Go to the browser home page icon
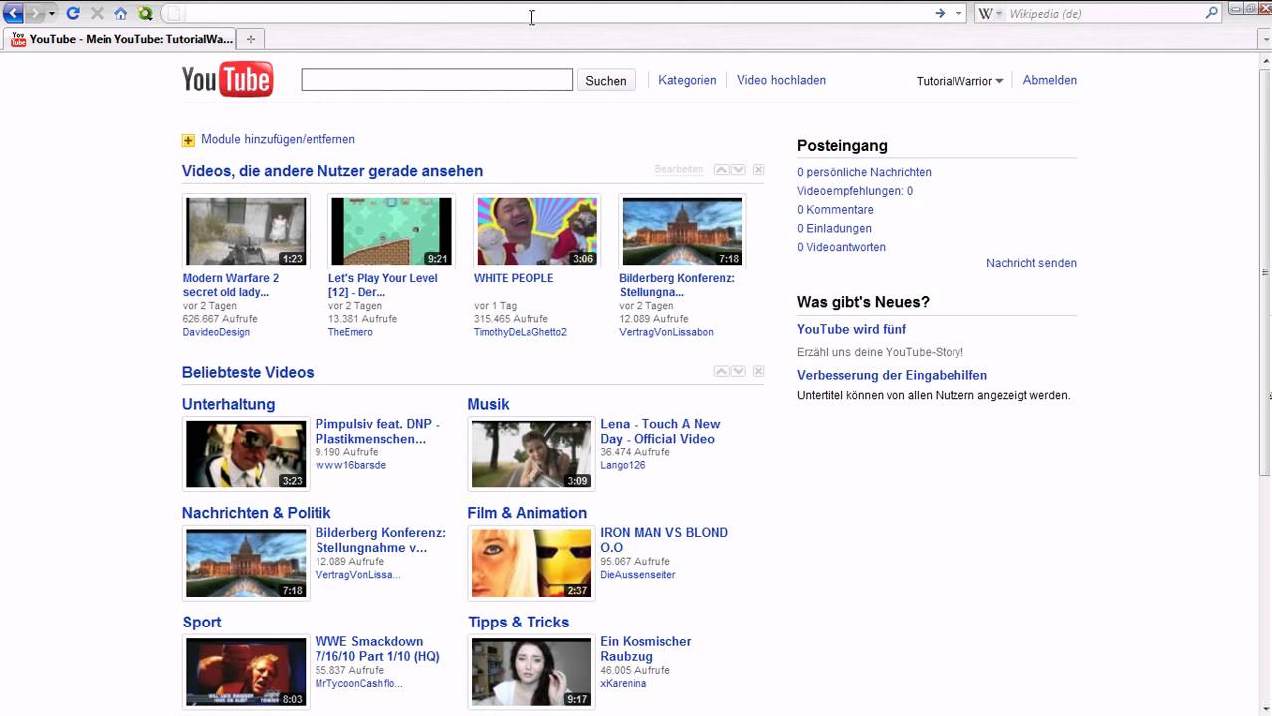 pos(121,13)
